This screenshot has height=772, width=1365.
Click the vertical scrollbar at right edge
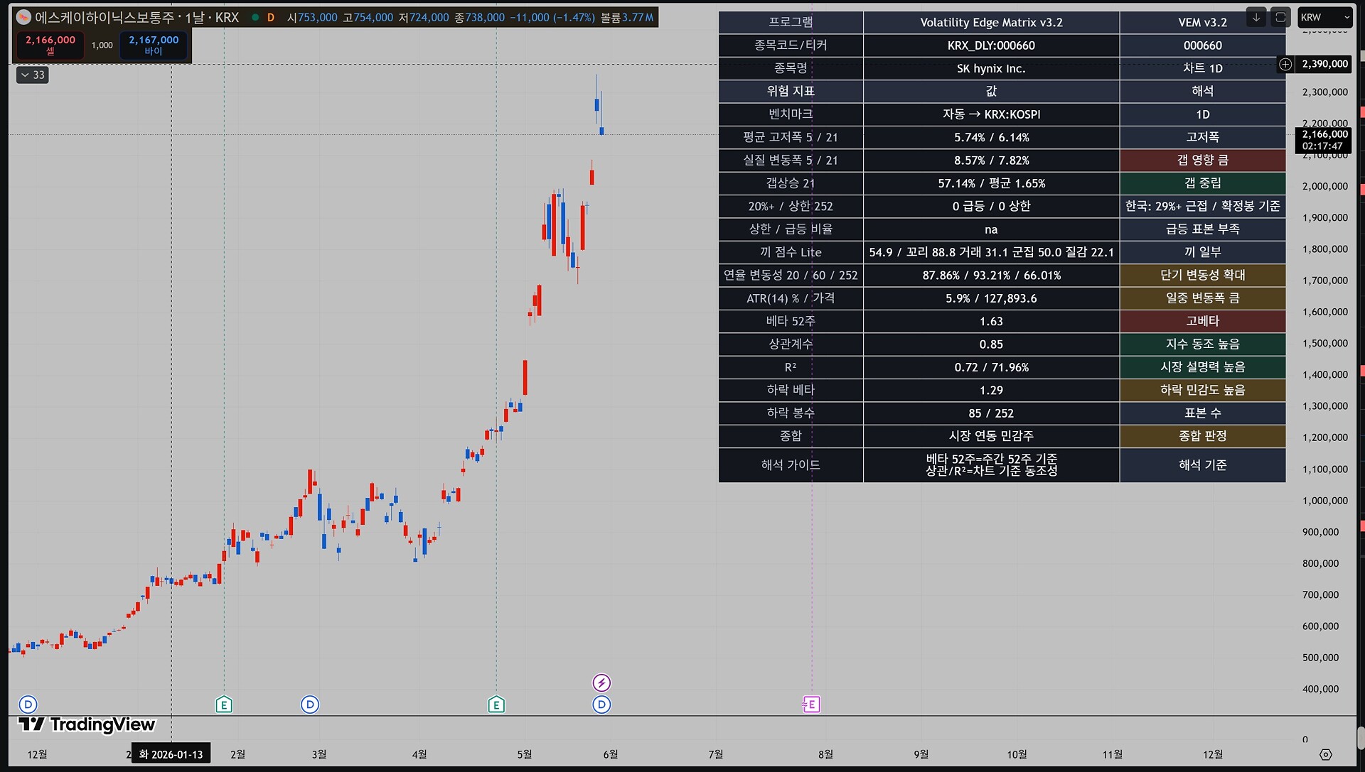(1360, 737)
